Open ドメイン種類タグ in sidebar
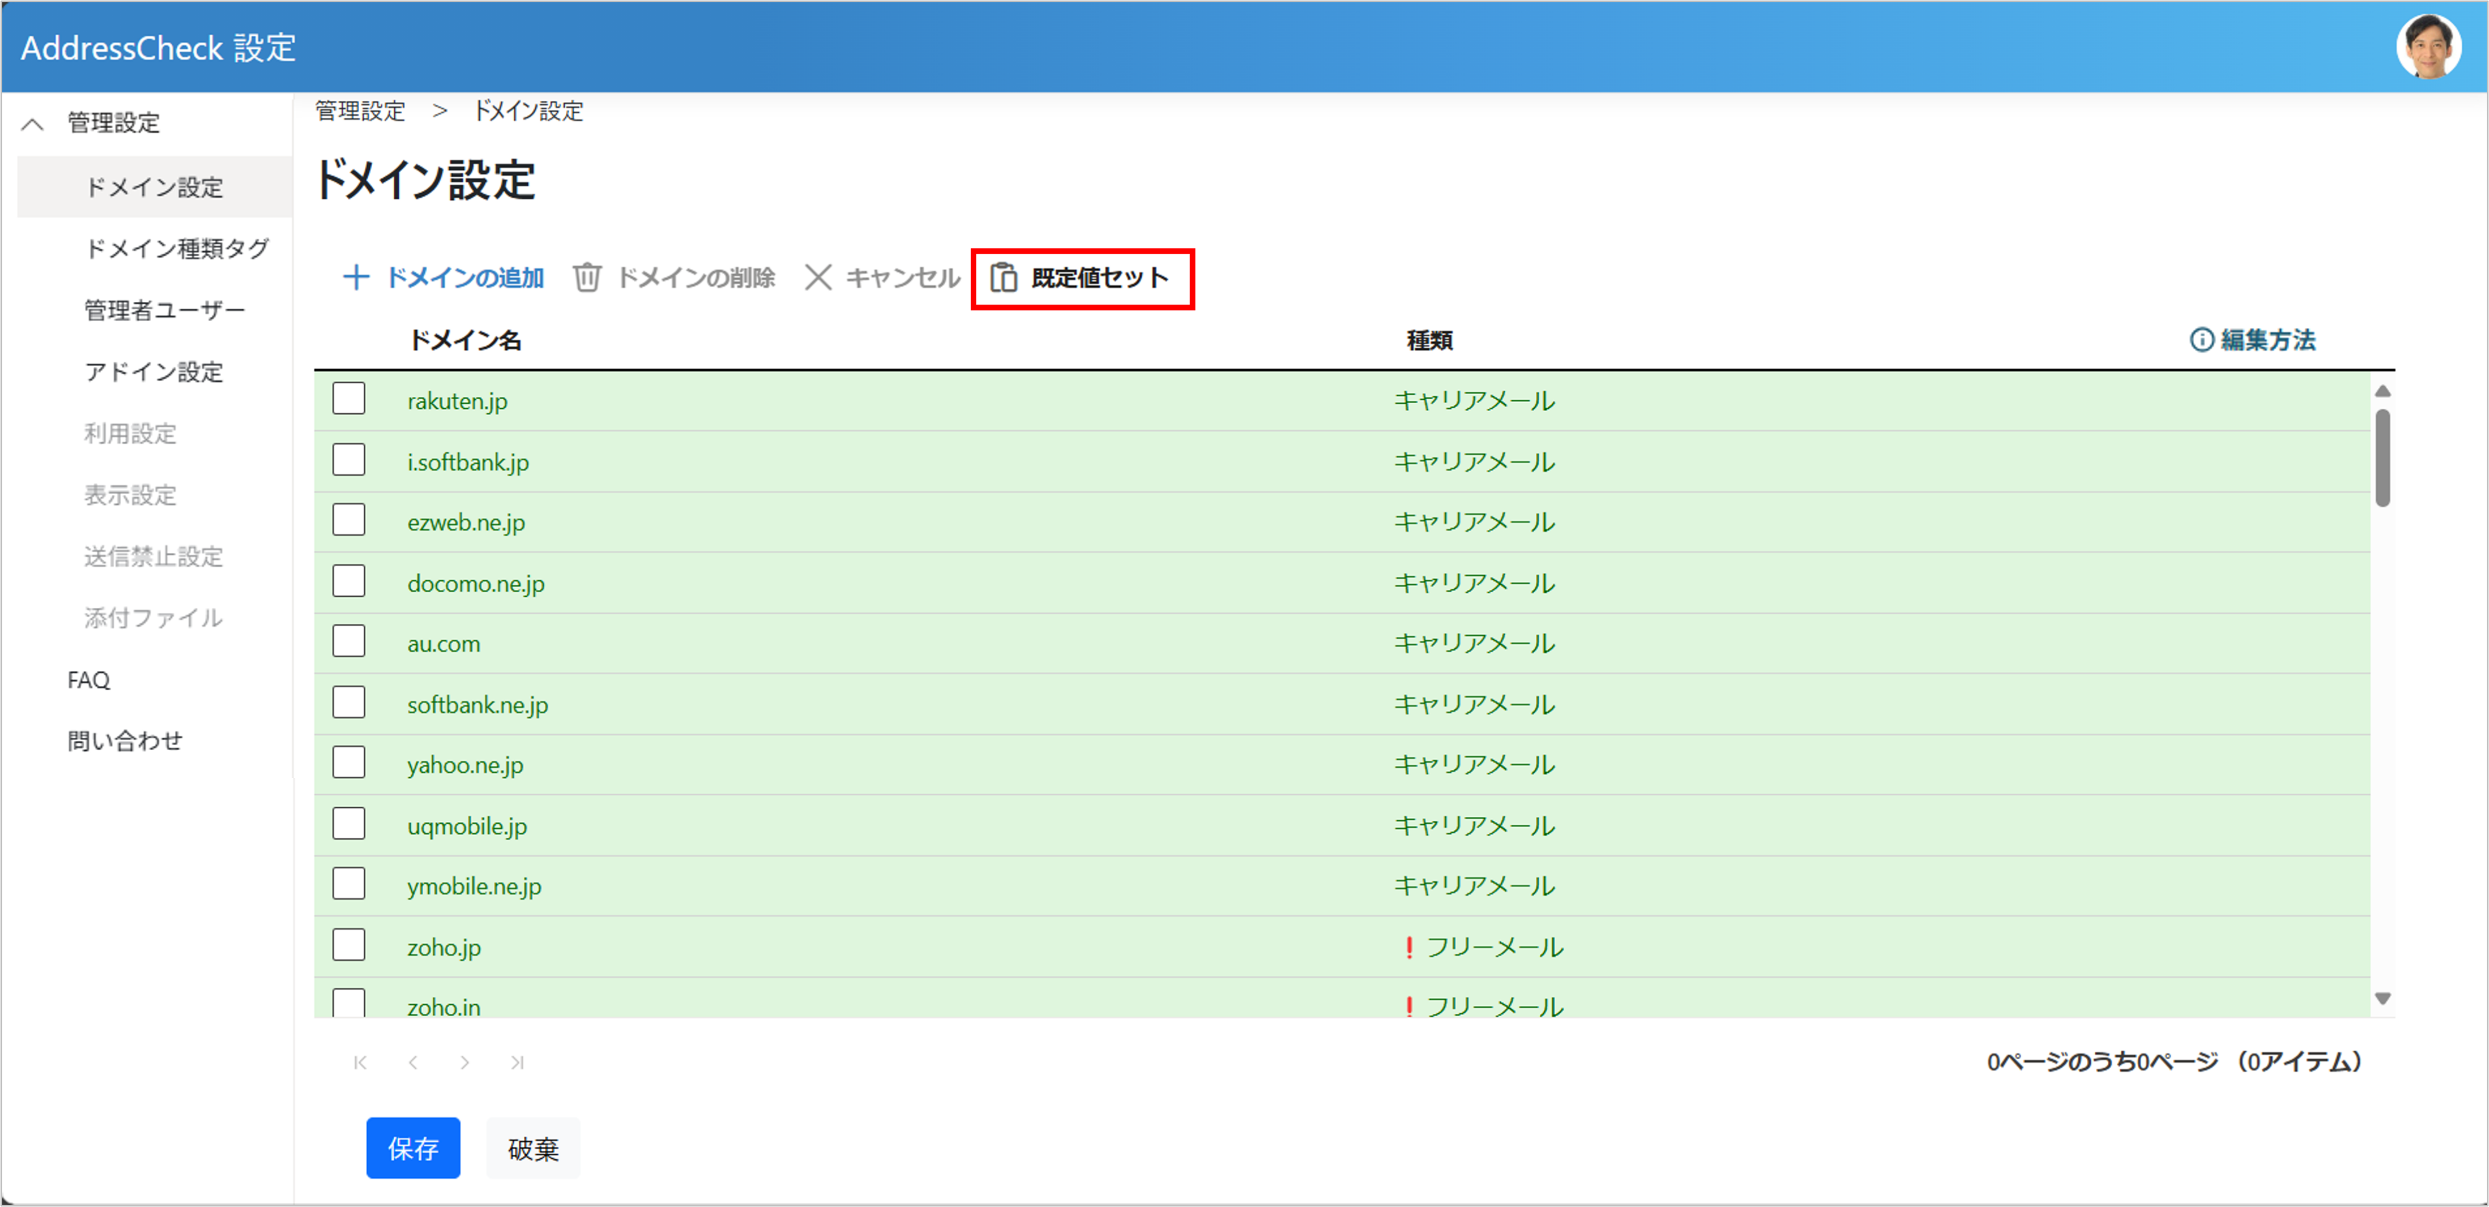Screen dimensions: 2489x1207 coord(177,249)
